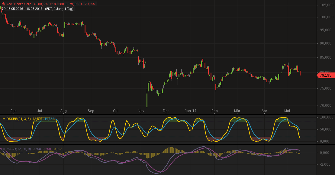Open the MACD(12, 26, 9) indicator settings
The image size is (335, 175).
coord(19,149)
